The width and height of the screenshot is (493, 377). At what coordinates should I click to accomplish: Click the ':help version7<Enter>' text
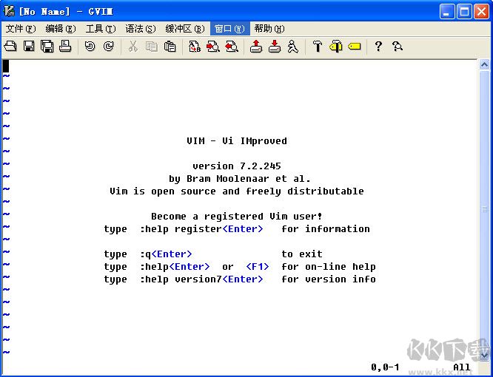[201, 279]
